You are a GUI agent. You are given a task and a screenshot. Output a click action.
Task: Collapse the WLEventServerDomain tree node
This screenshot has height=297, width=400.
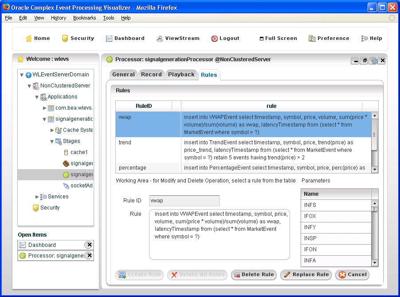tap(22, 75)
